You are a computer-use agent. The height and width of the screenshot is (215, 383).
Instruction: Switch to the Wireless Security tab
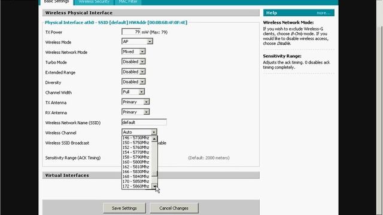(x=94, y=2)
